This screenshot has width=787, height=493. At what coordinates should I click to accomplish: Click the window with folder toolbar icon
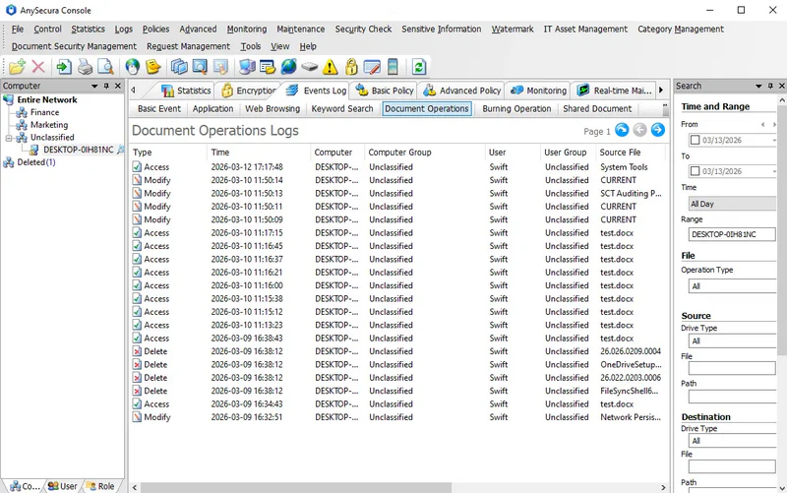[x=268, y=67]
